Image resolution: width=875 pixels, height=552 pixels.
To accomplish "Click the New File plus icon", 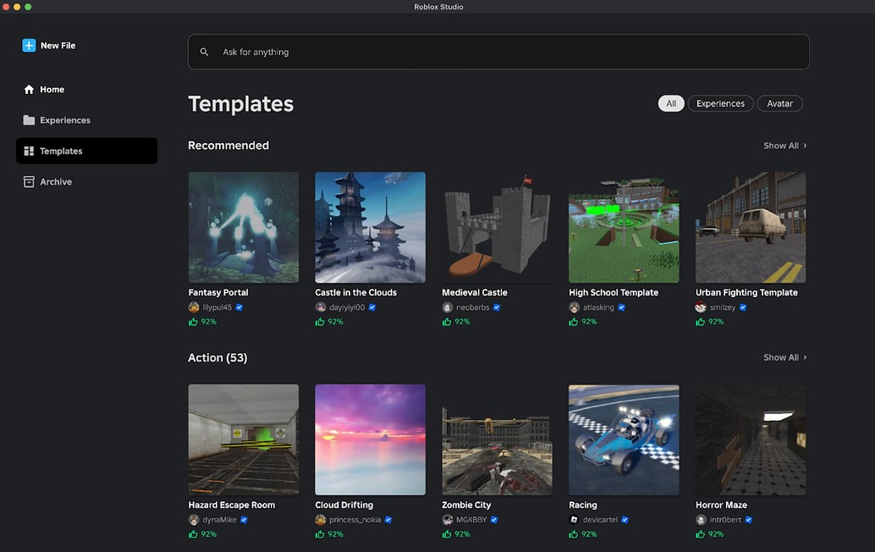I will [x=28, y=45].
